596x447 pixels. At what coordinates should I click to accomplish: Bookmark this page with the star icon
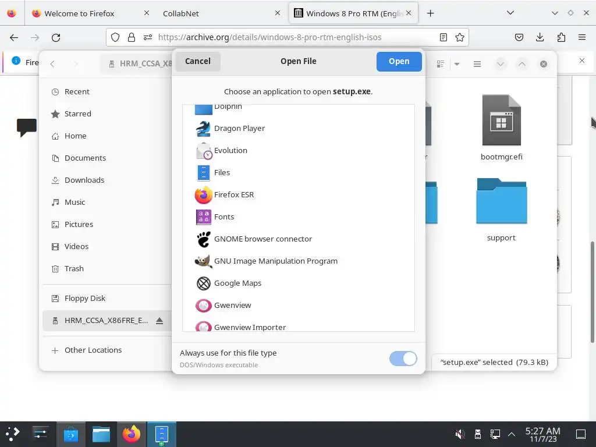tap(460, 37)
